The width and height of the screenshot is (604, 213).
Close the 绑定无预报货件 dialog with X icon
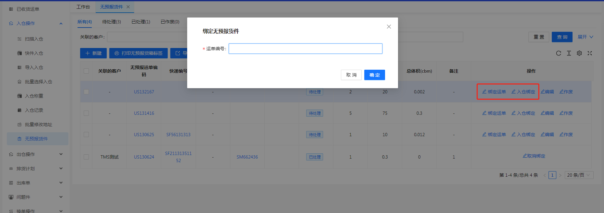click(x=389, y=27)
